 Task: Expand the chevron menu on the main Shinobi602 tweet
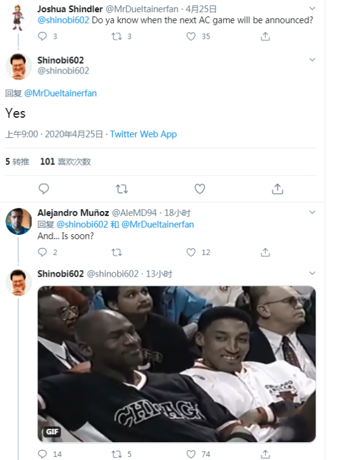tap(312, 59)
